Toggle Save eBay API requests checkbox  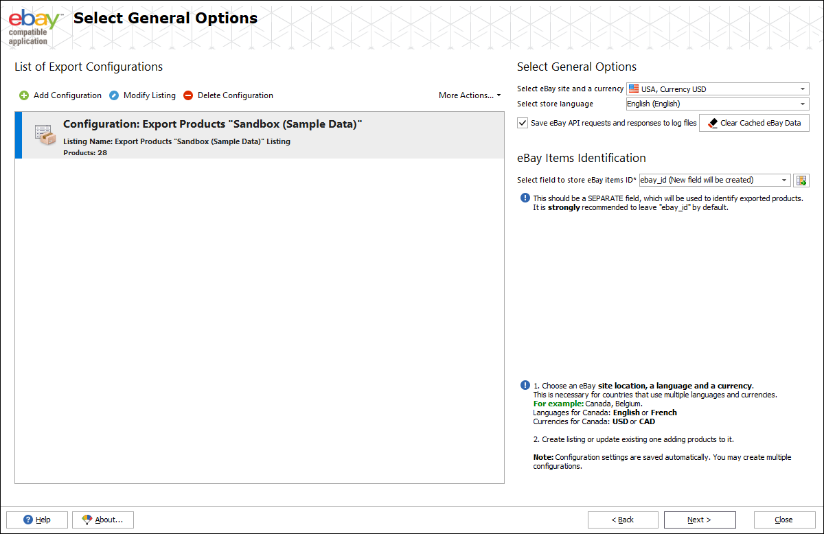523,123
